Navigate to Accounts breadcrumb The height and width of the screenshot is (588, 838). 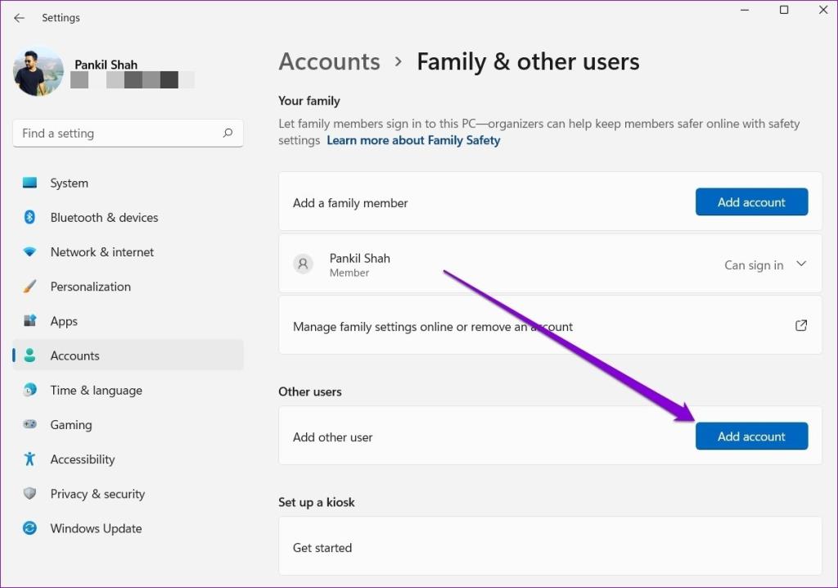(329, 62)
